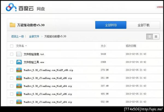Check the box for 文件校验信息.txt
Screen dimensions: 164x112
pos(11,54)
